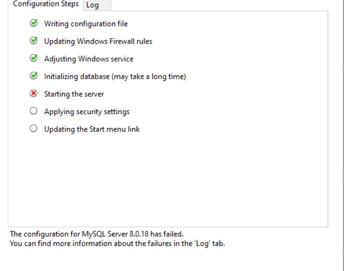This screenshot has width=344, height=271.
Task: Click the green check beside Initializing database
Action: coord(34,75)
